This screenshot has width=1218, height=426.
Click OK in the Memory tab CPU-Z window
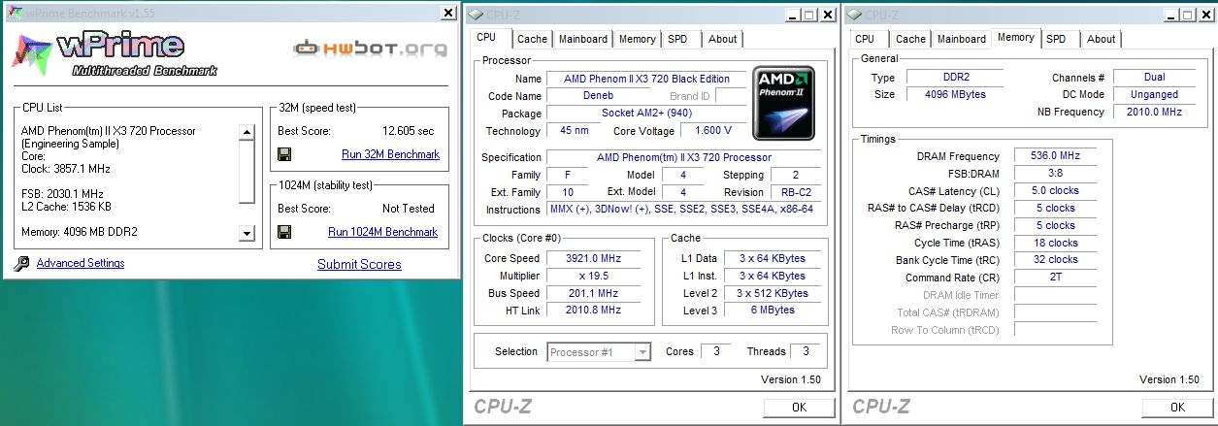[1177, 408]
